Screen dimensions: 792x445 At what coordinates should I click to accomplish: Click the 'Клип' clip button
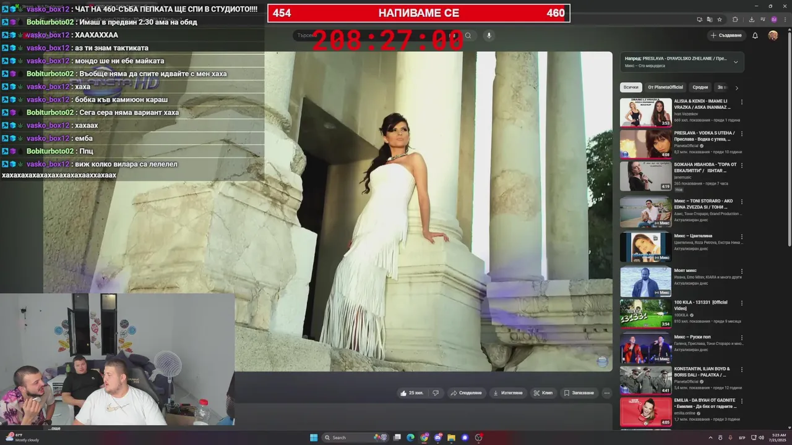click(x=543, y=392)
